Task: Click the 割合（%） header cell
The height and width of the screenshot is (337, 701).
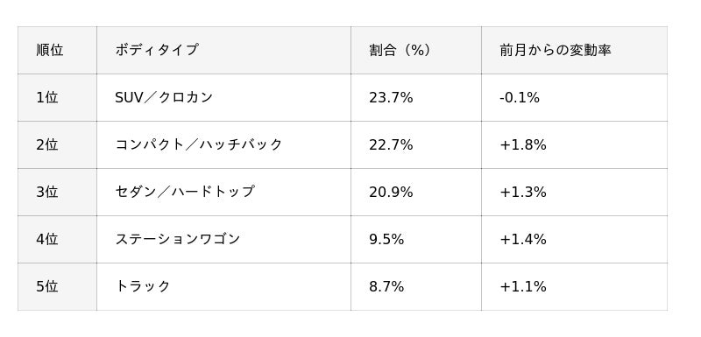Action: 415,50
